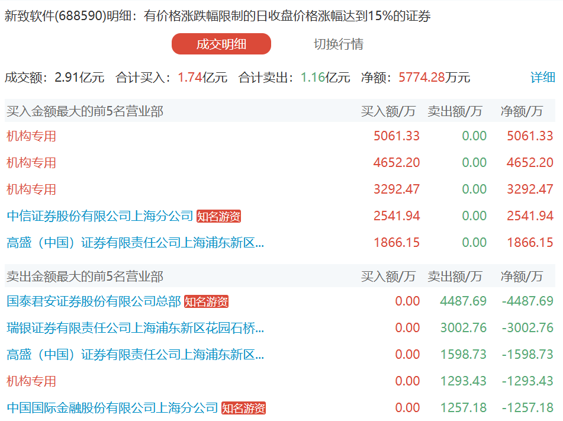
Task: Click 知名游资 badge beside 国泰君安
Action: (x=206, y=302)
